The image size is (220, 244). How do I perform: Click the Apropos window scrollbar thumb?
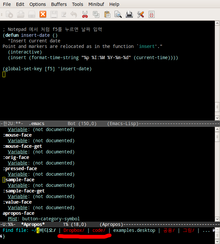point(217,137)
